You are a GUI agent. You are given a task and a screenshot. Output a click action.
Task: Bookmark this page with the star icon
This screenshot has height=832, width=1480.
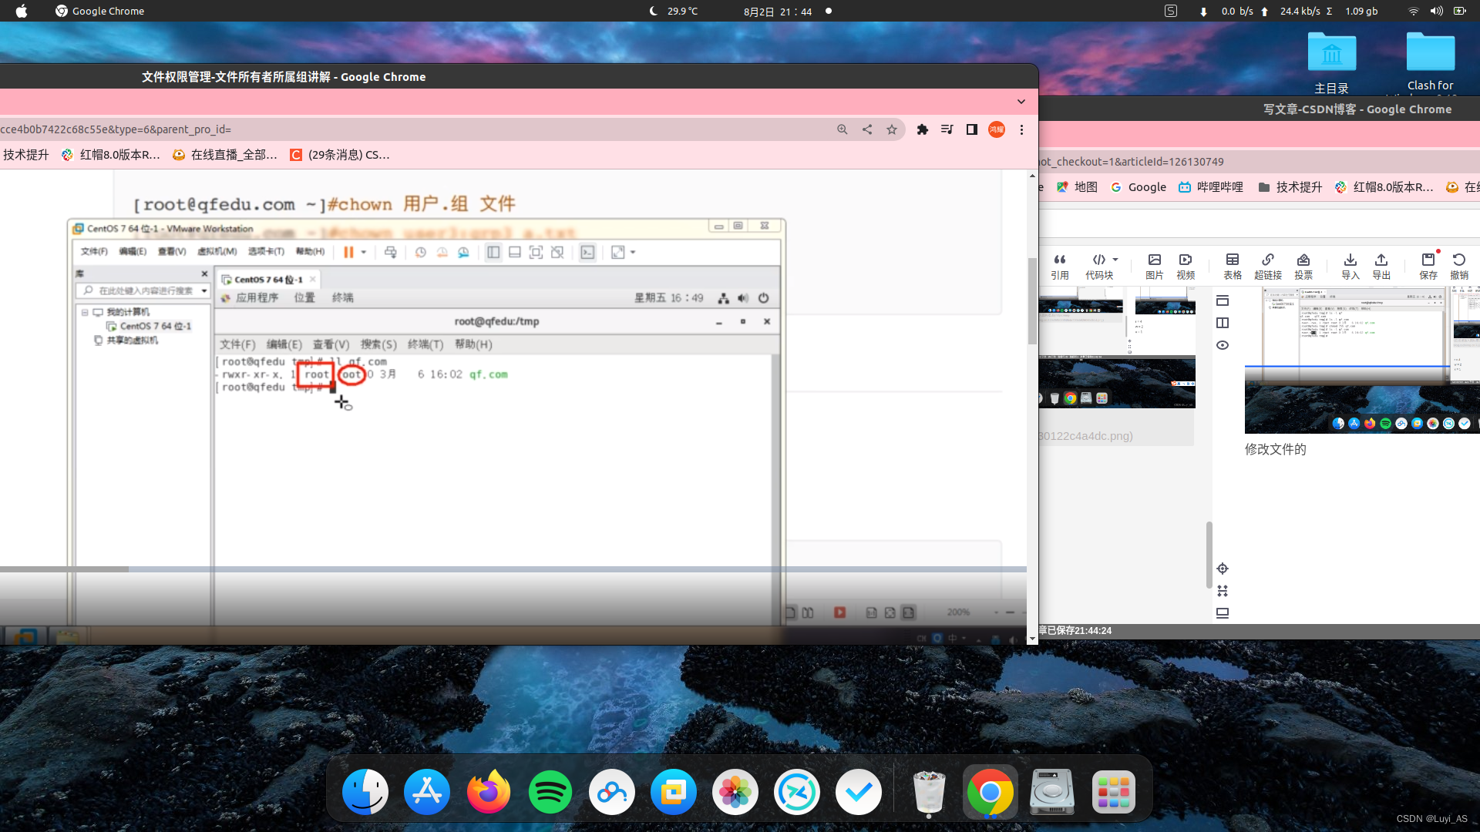click(x=892, y=129)
